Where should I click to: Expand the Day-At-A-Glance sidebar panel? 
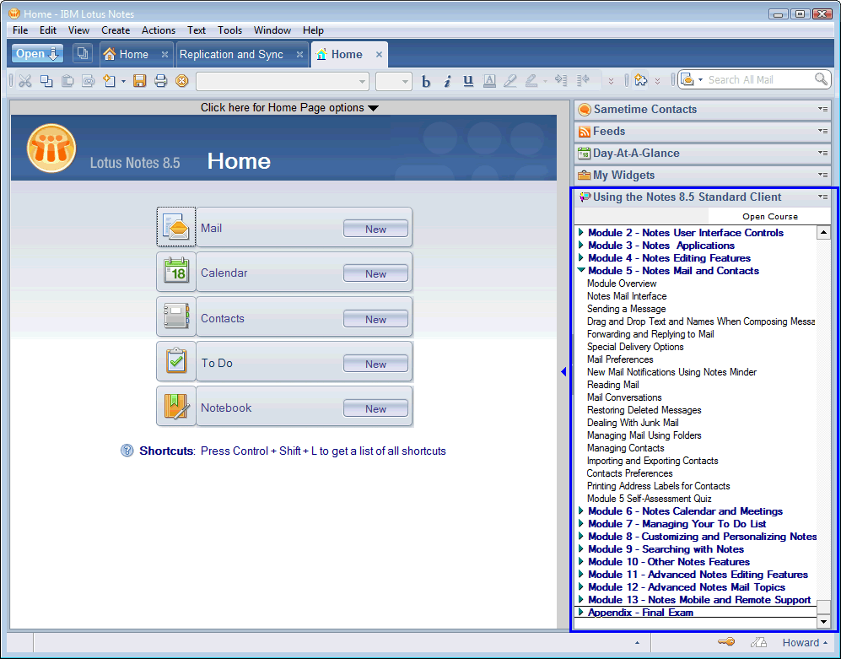703,153
